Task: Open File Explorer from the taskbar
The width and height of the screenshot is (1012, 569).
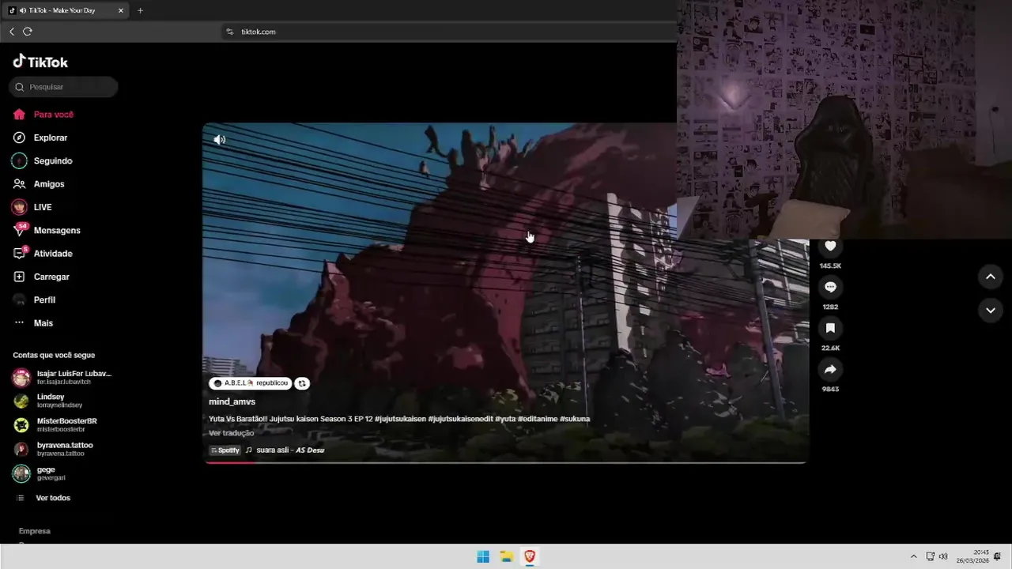Action: (x=507, y=556)
